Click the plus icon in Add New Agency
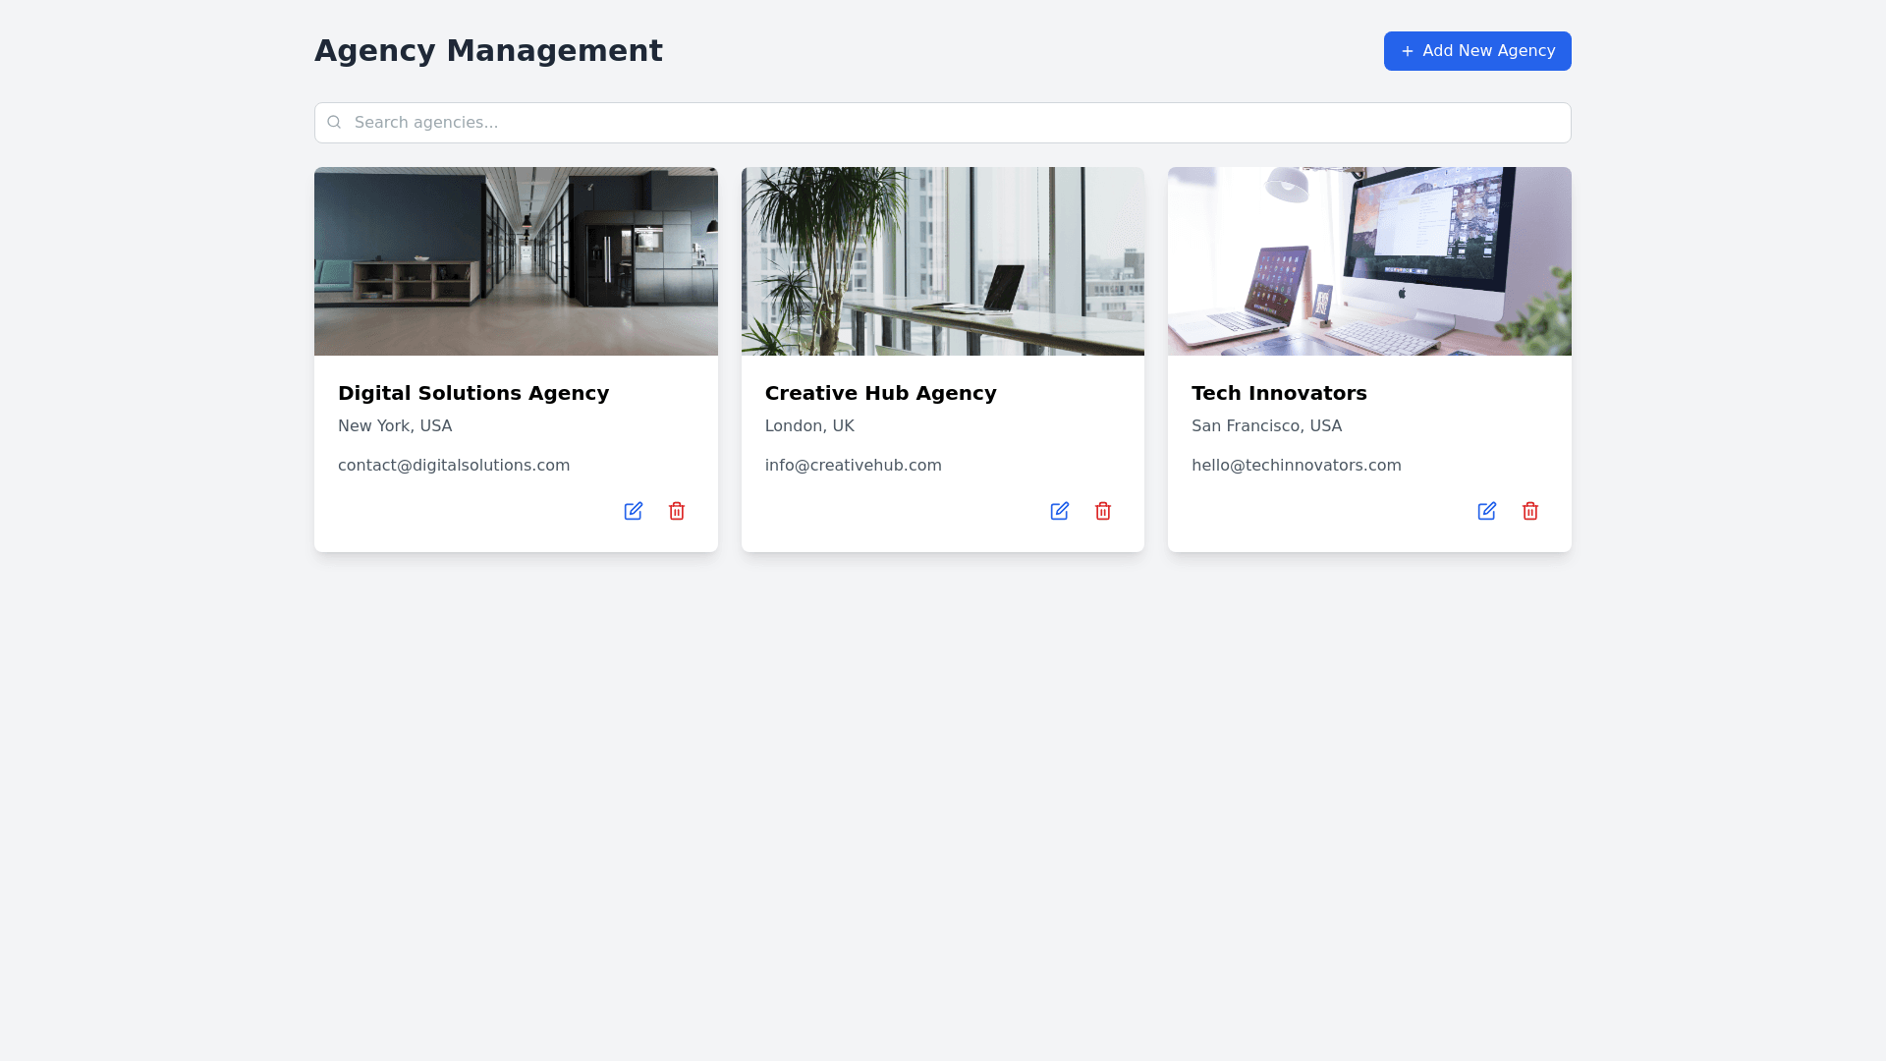 coord(1407,51)
